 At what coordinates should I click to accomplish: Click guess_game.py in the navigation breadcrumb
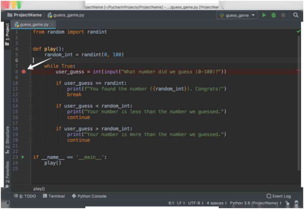(66, 15)
